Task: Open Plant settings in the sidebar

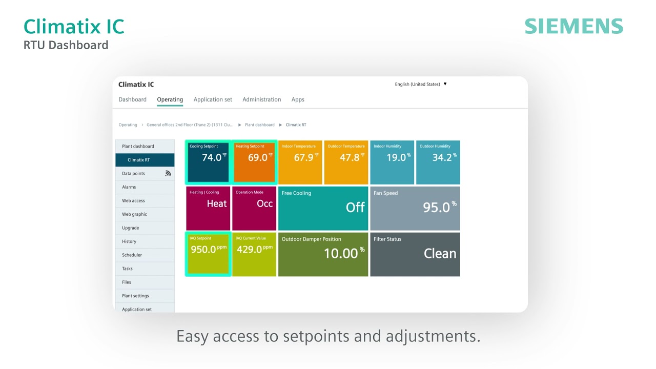Action: coord(145,296)
